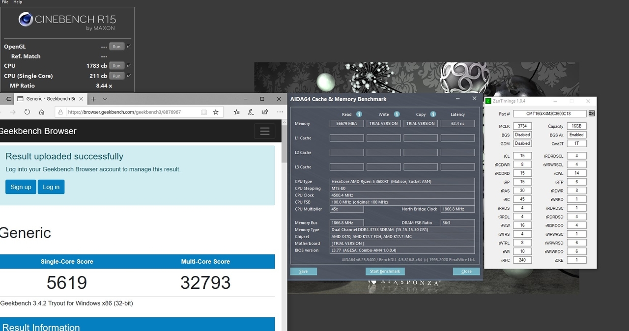Click the browser refresh icon

[x=27, y=112]
